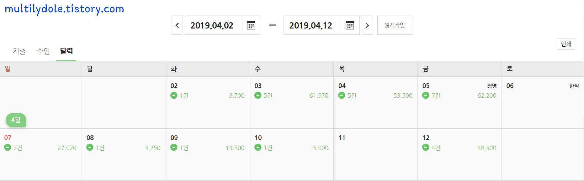Click the green expense icon on day 02
This screenshot has width=584, height=181.
coord(174,95)
